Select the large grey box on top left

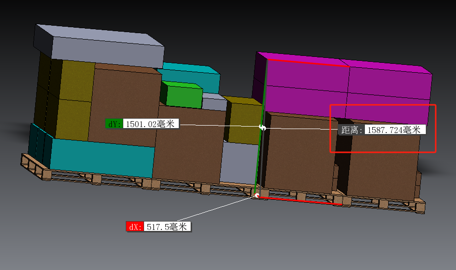[99, 46]
